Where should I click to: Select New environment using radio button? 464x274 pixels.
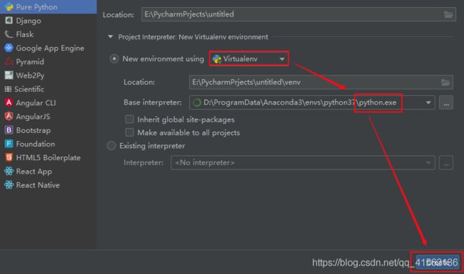coord(114,58)
